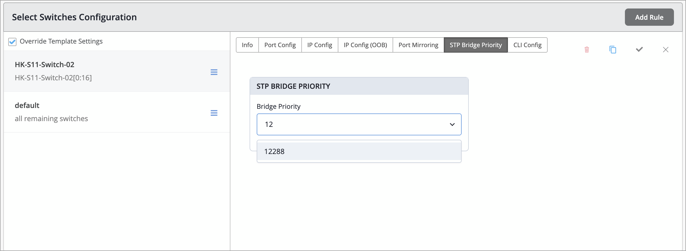Open HK-S11-Switch-02 rule hamburger menu
Screen dimensions: 686x251
(214, 72)
